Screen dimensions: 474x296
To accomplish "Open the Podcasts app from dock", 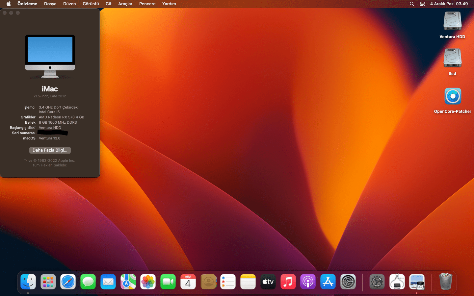I will 308,282.
